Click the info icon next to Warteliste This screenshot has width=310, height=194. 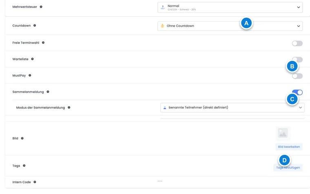pos(32,59)
